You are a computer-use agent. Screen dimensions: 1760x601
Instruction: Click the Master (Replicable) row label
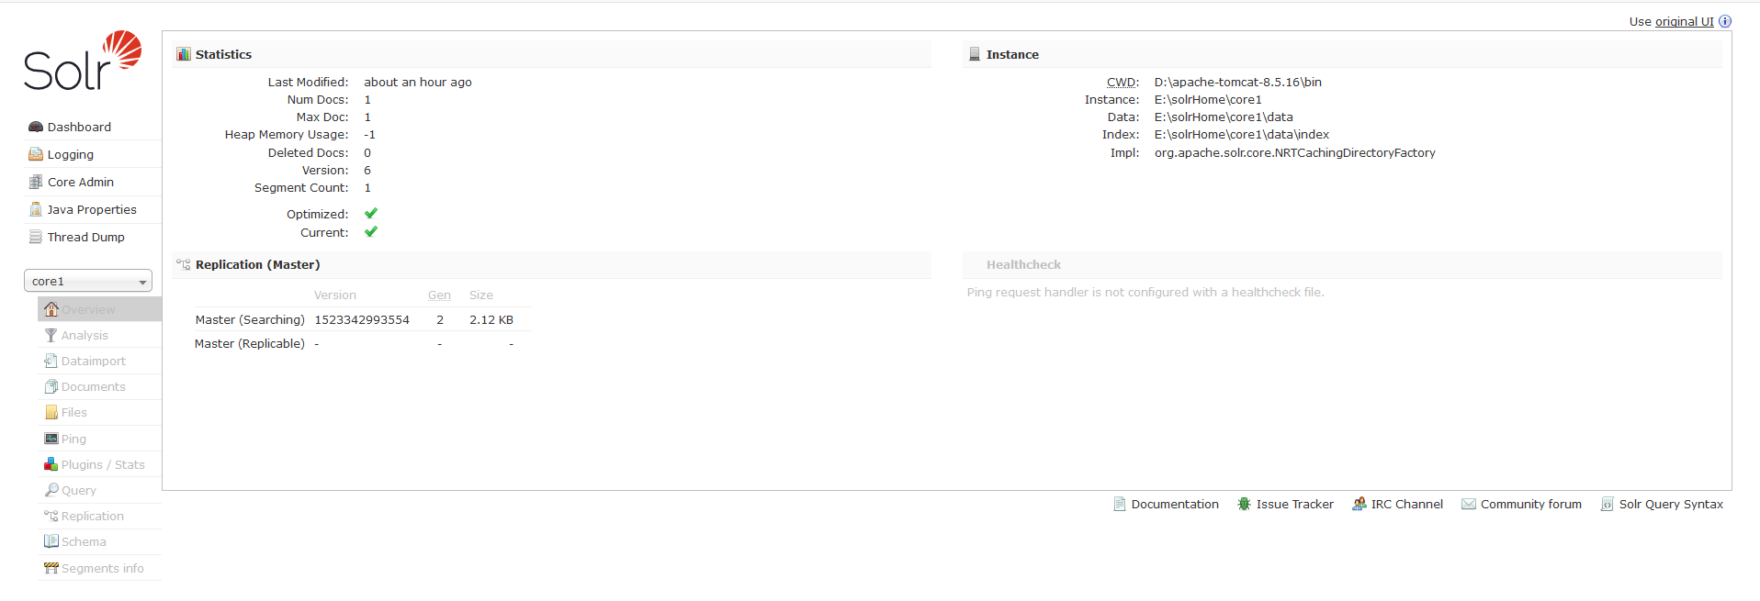[250, 343]
